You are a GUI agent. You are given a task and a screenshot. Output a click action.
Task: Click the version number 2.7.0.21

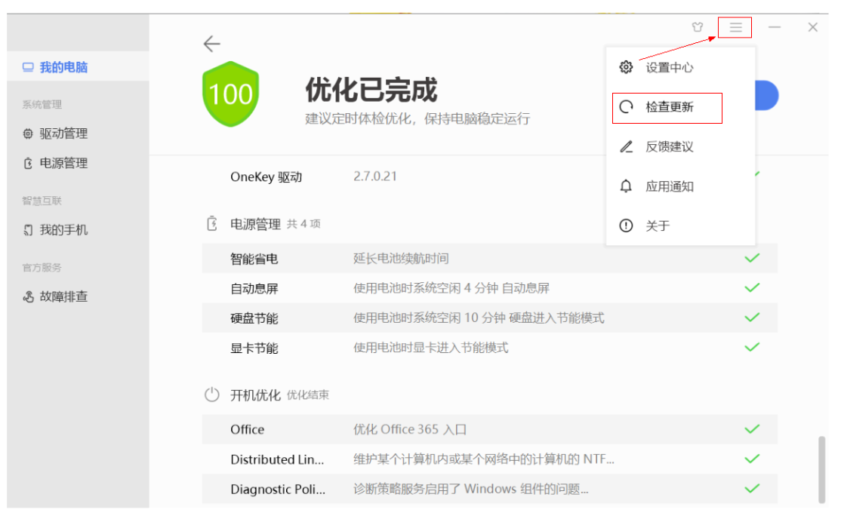click(x=375, y=177)
